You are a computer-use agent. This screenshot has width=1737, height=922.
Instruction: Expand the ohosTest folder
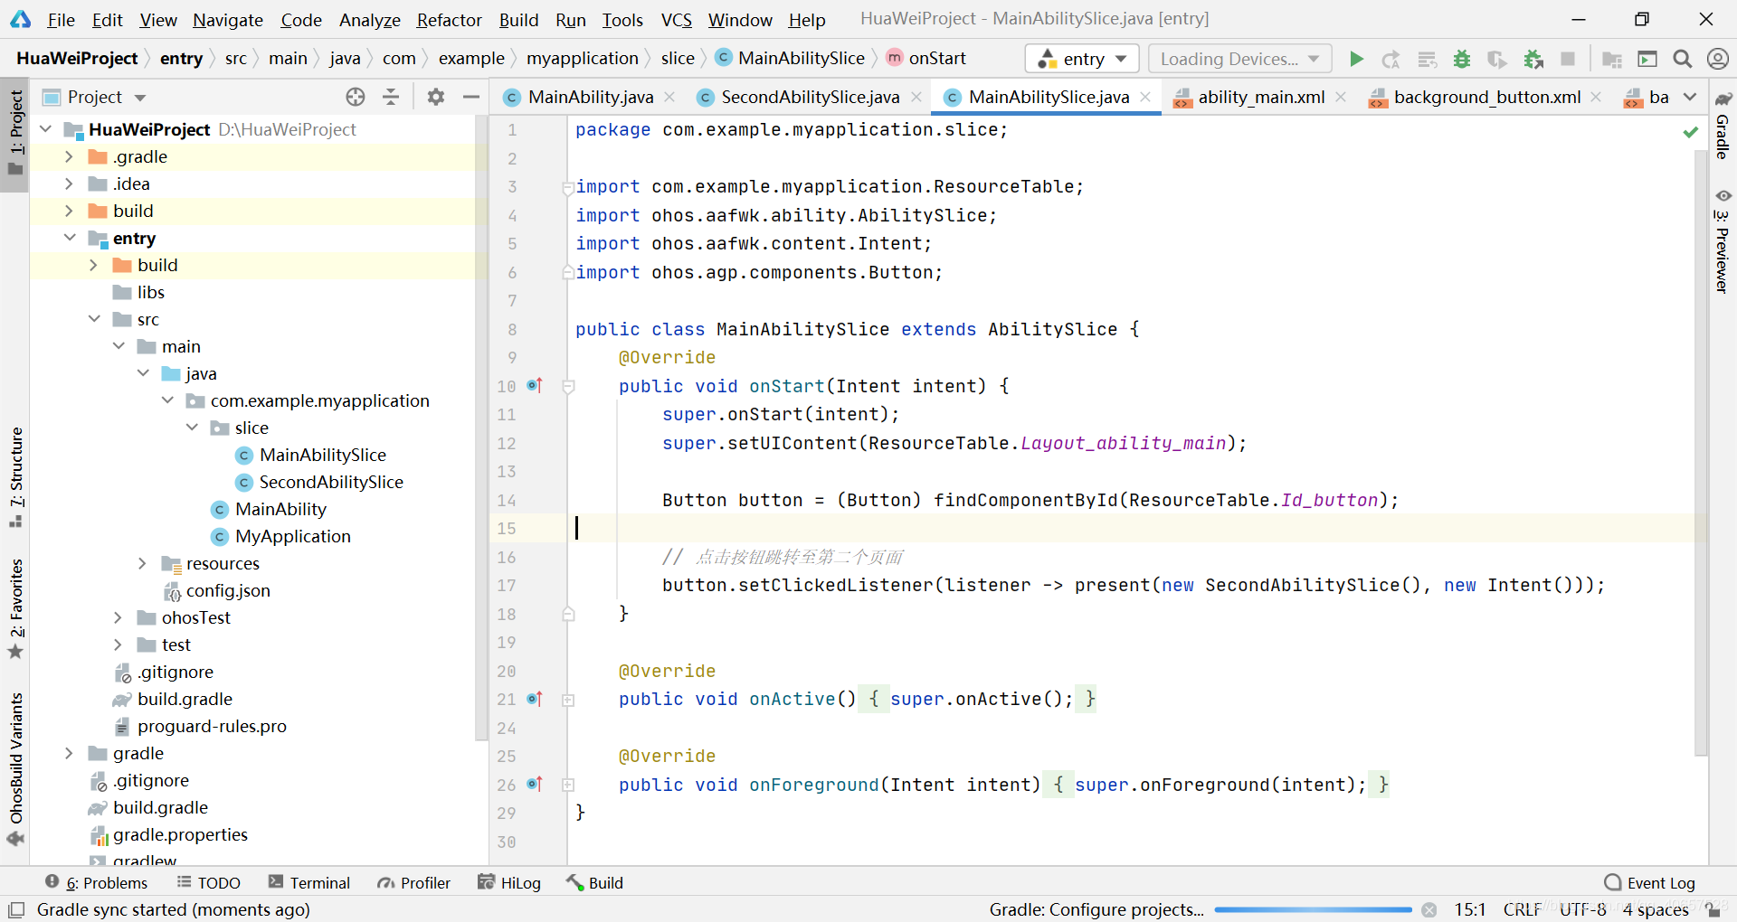[x=118, y=617]
